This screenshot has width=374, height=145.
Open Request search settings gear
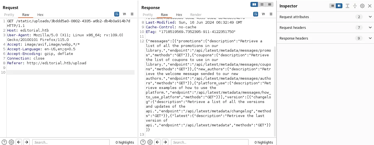[x=11, y=142]
